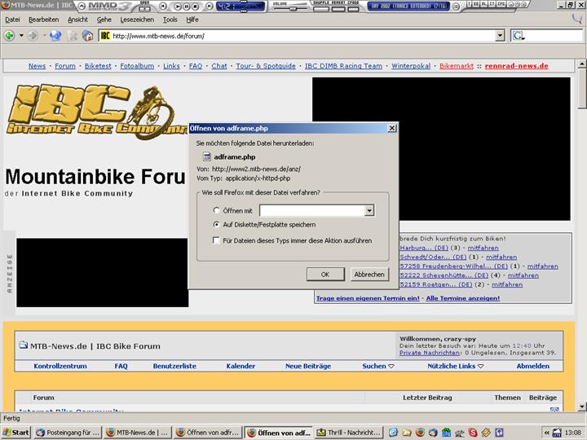Click the browser Back arrow button
587x440 pixels.
tap(10, 36)
